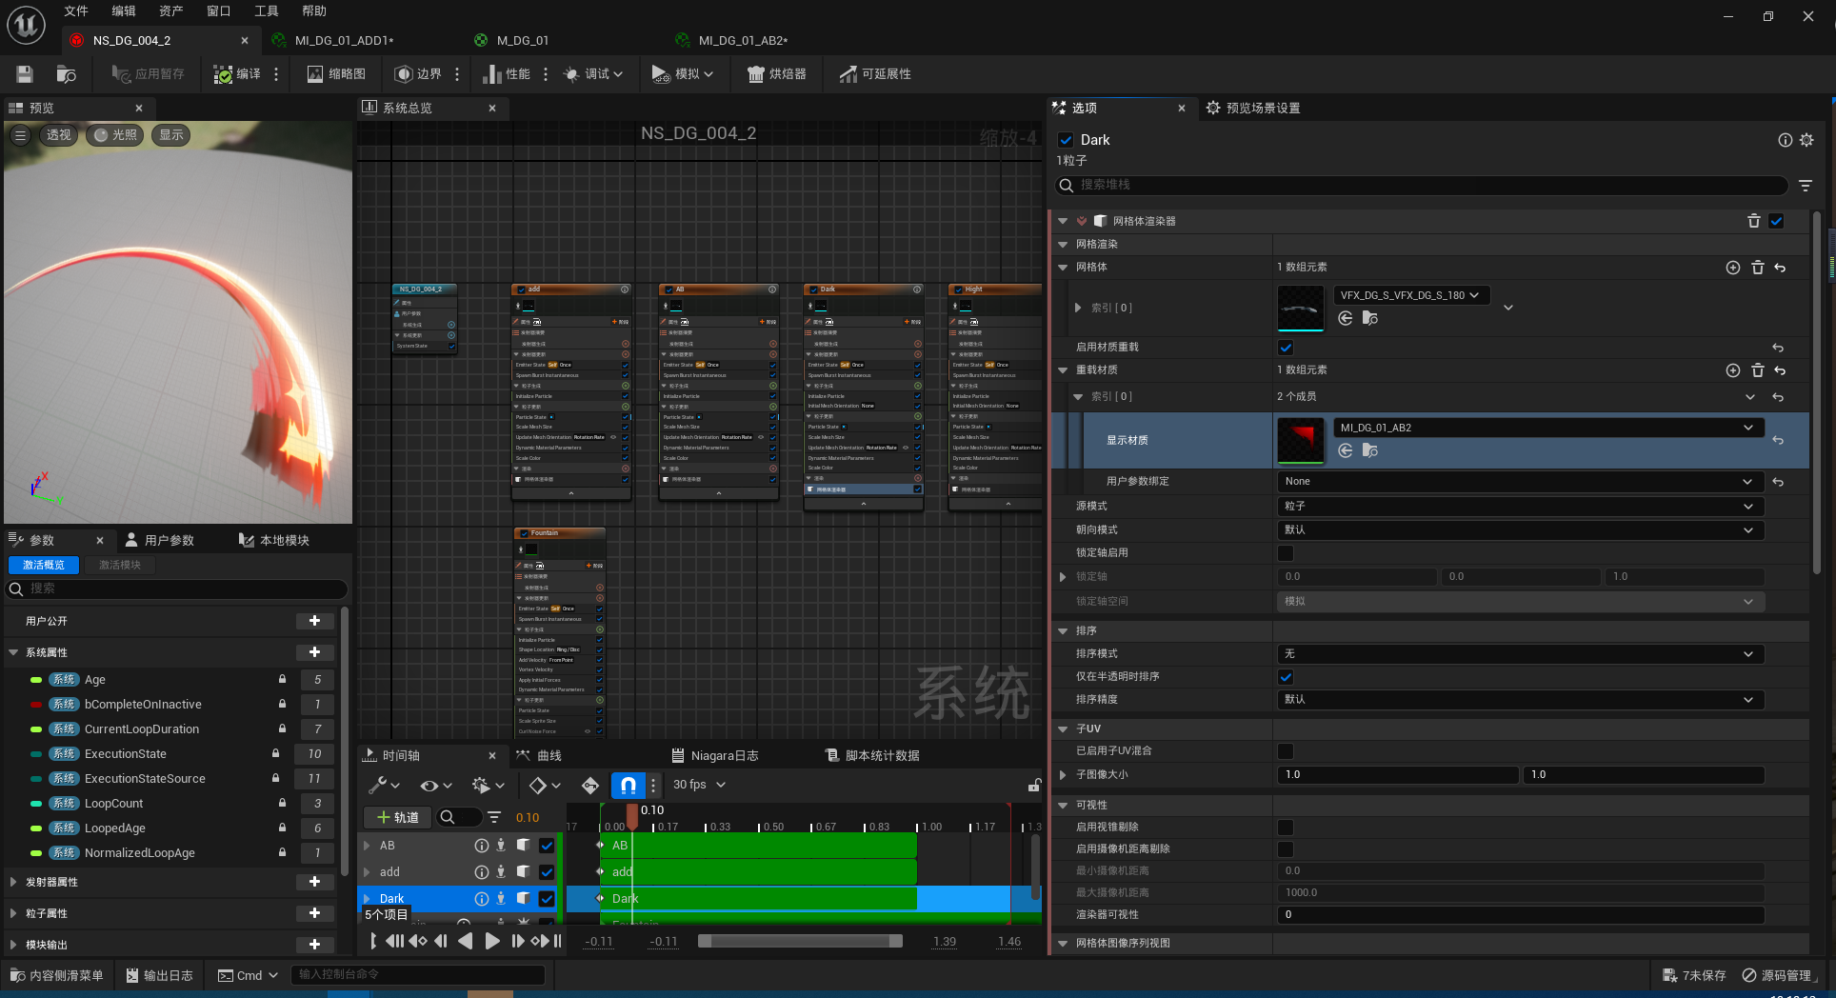Screen dimensions: 1836x998
Task: Click the add element plus icon for 网格体
Action: 1732,268
